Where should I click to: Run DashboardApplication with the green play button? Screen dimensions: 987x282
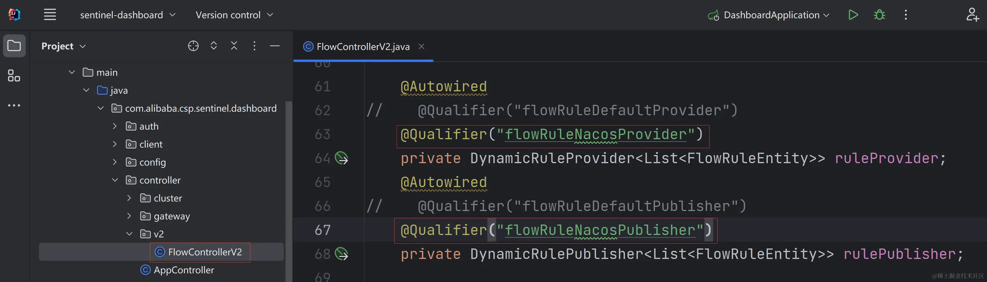[853, 15]
